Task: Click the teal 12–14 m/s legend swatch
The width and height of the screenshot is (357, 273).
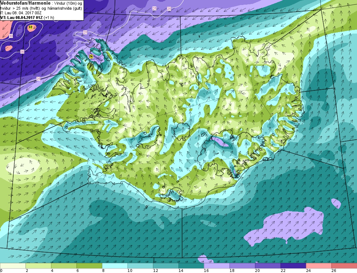Action: [x=166, y=265]
